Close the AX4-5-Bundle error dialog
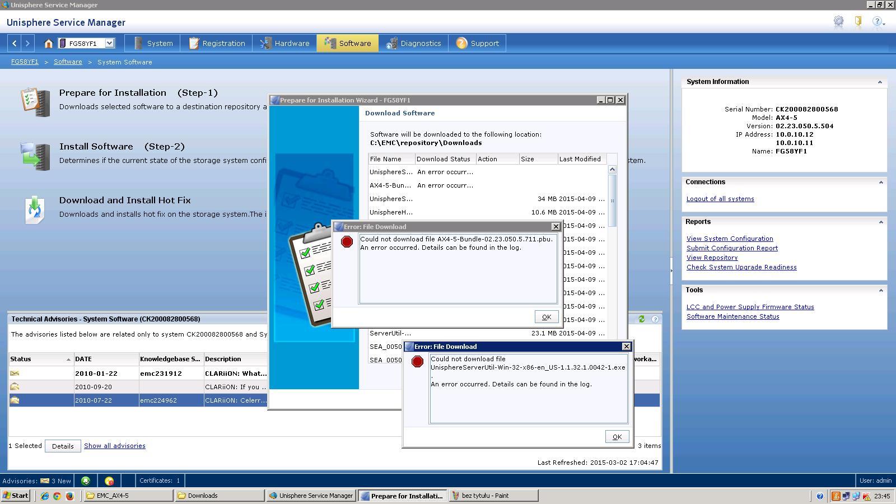Screen dimensions: 896x504 pyautogui.click(x=556, y=227)
